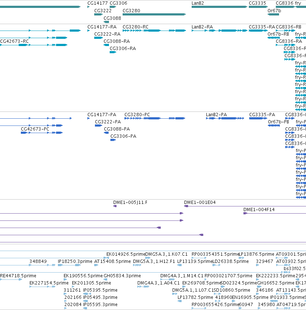306x310 pixels.
Task: Click the CG3306-RA transcript label
Action: 123,49
